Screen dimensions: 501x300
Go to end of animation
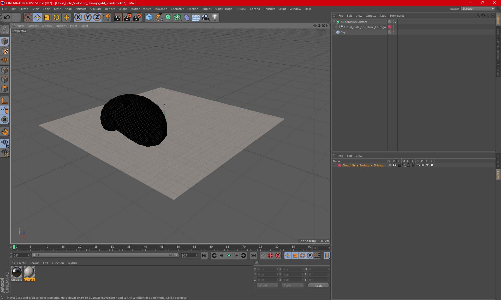tap(253, 255)
